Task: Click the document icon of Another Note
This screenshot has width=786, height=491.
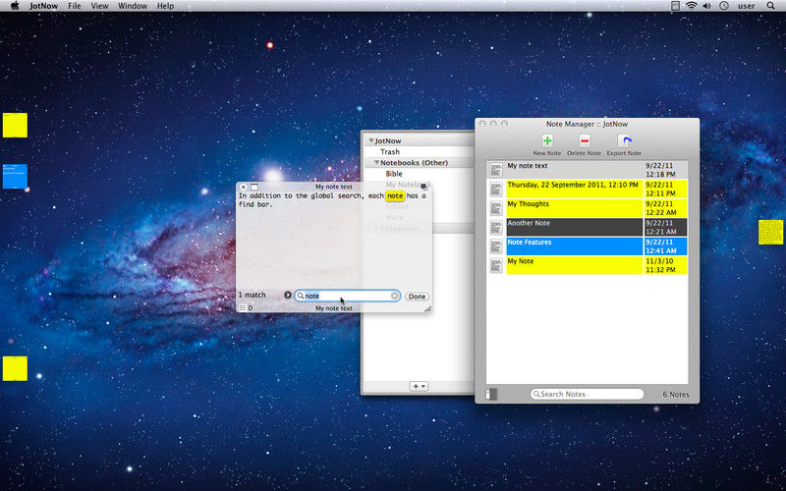Action: (496, 227)
